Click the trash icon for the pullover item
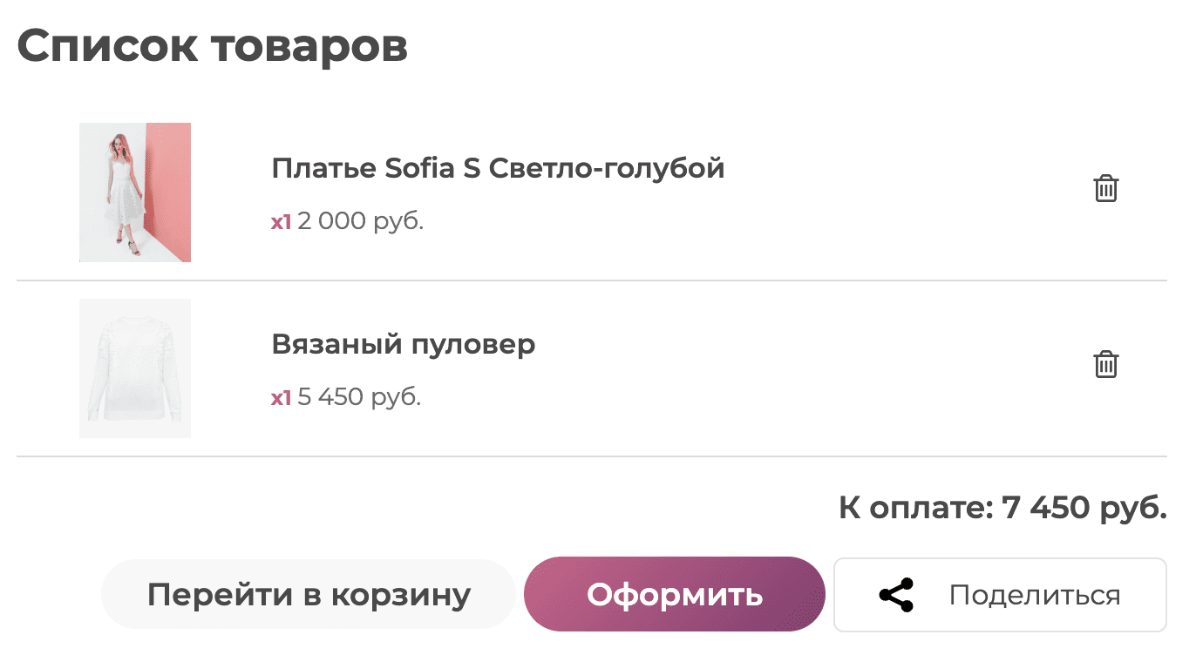The height and width of the screenshot is (655, 1196). pyautogui.click(x=1105, y=365)
